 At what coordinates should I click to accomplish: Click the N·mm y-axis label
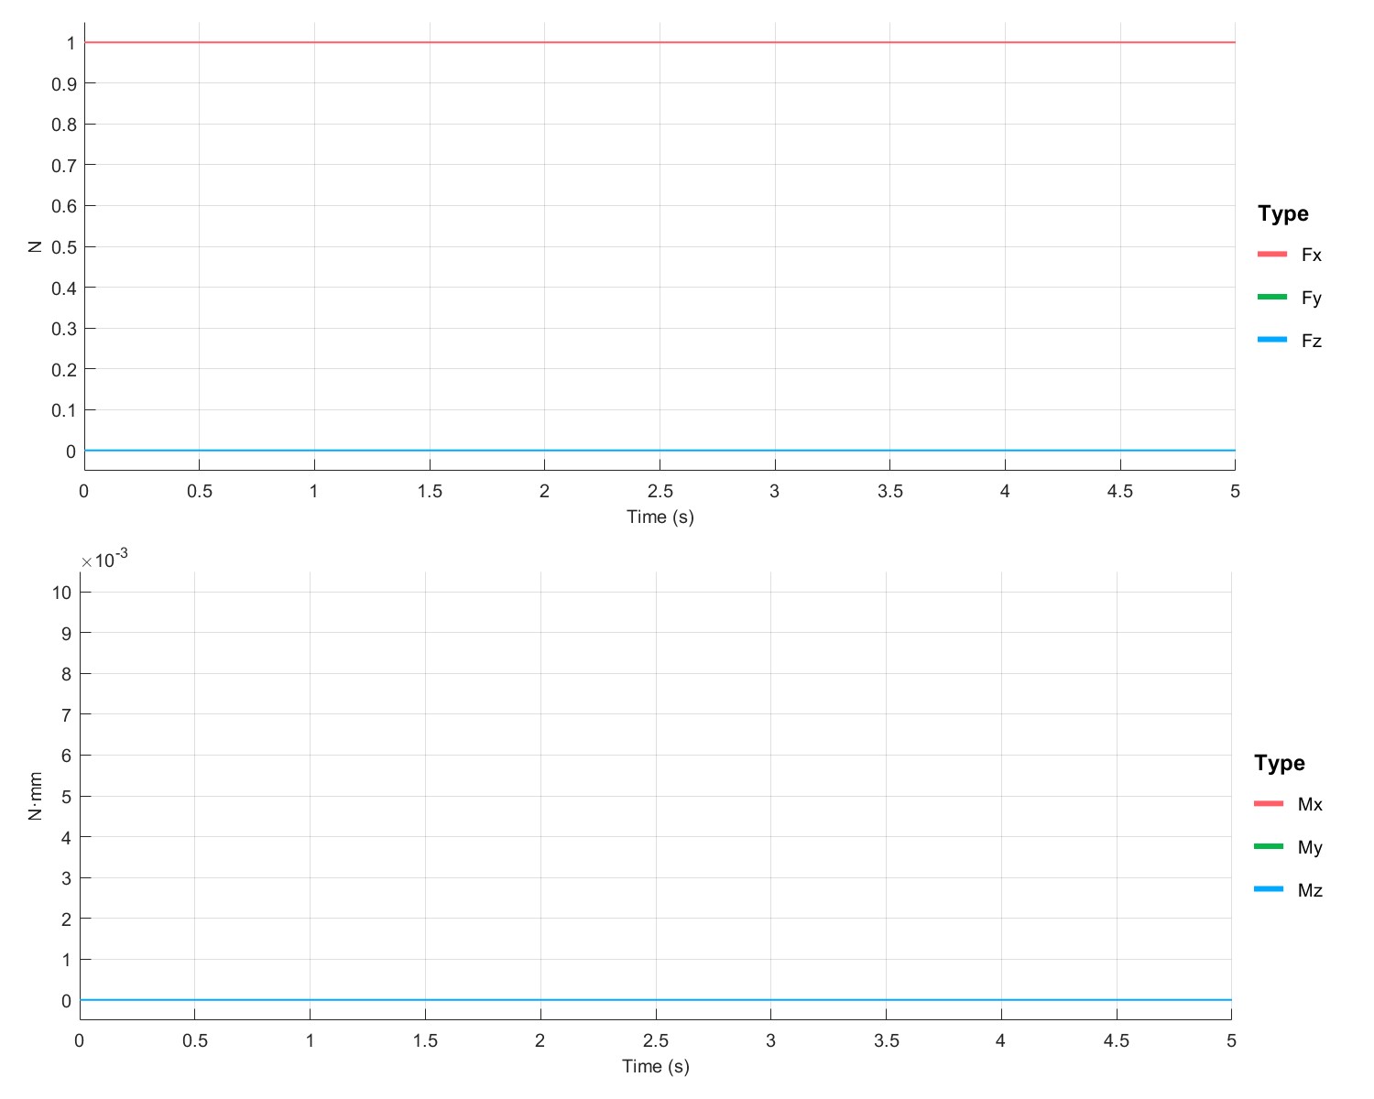tap(36, 796)
